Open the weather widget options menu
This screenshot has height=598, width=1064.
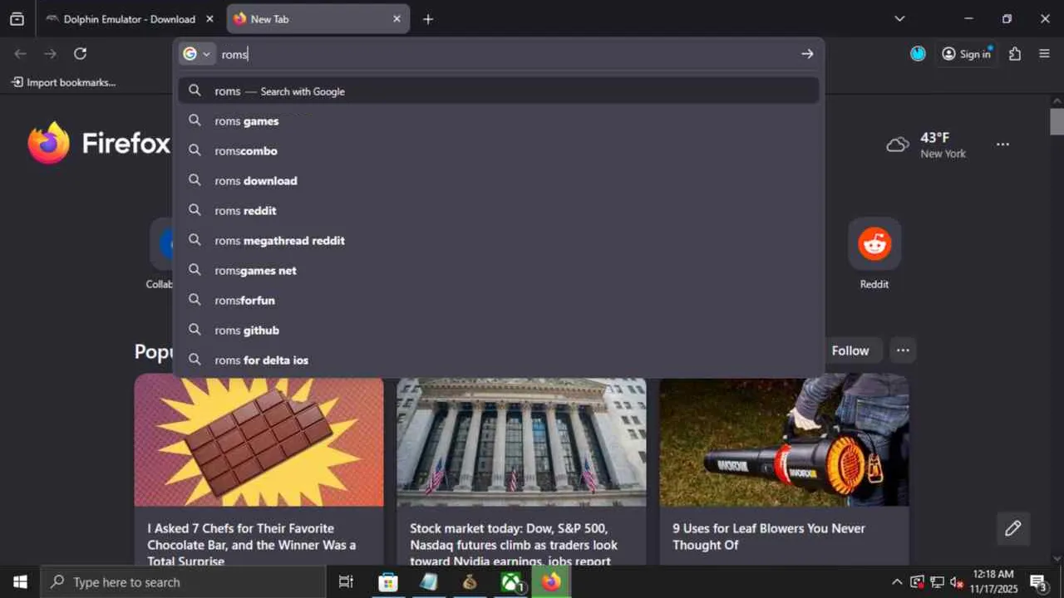1002,145
